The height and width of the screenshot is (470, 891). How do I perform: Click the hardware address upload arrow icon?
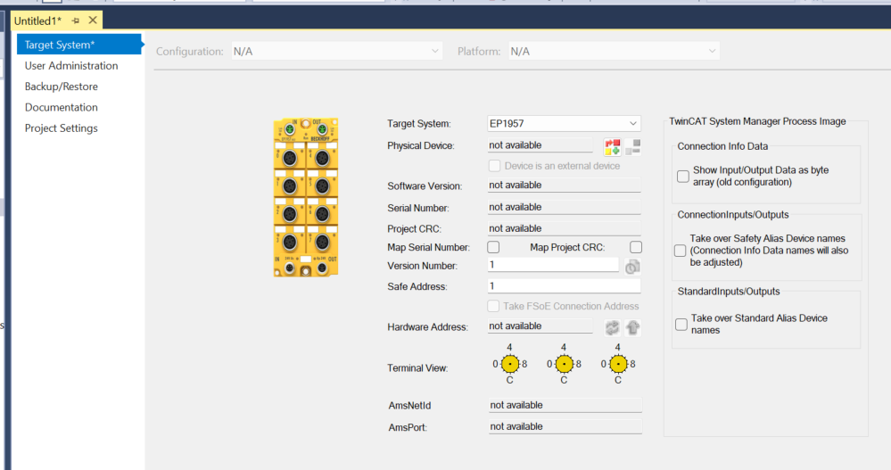(633, 327)
